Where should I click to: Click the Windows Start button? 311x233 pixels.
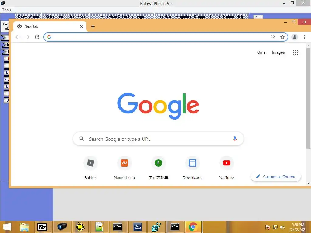tap(7, 227)
